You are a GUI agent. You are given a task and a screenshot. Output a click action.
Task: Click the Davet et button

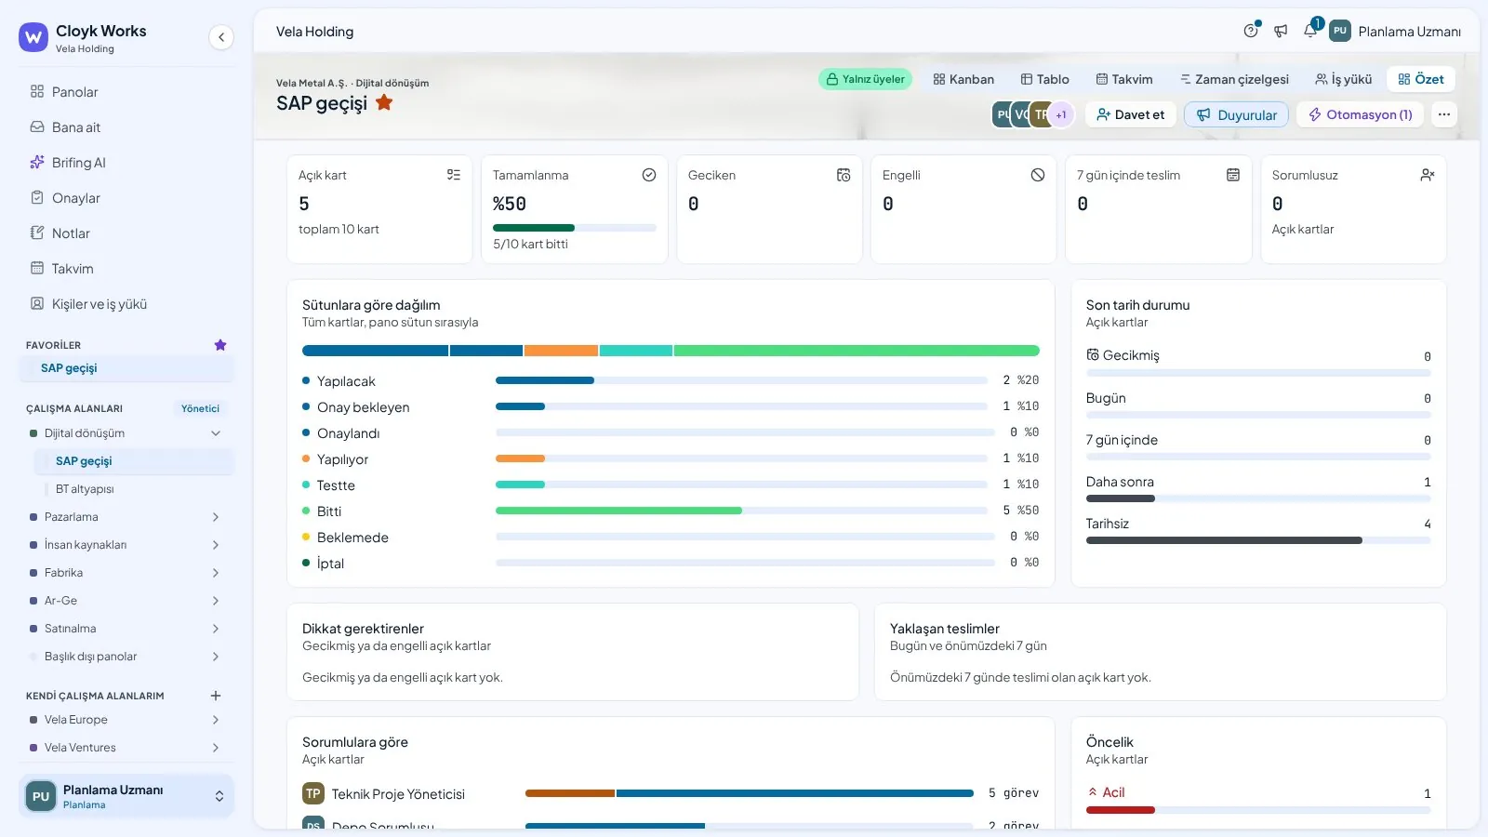point(1130,114)
